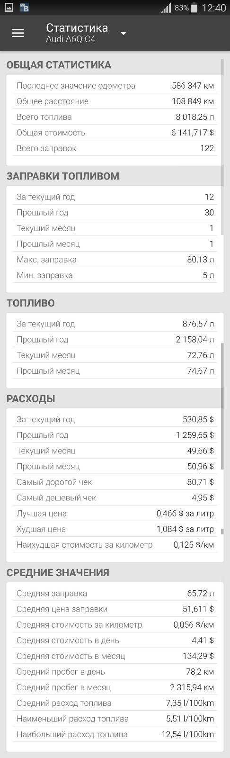Tap the ОБЩАЯ СТАТИСТИКА section header
Image resolution: width=230 pixels, height=758 pixels.
pyautogui.click(x=59, y=65)
